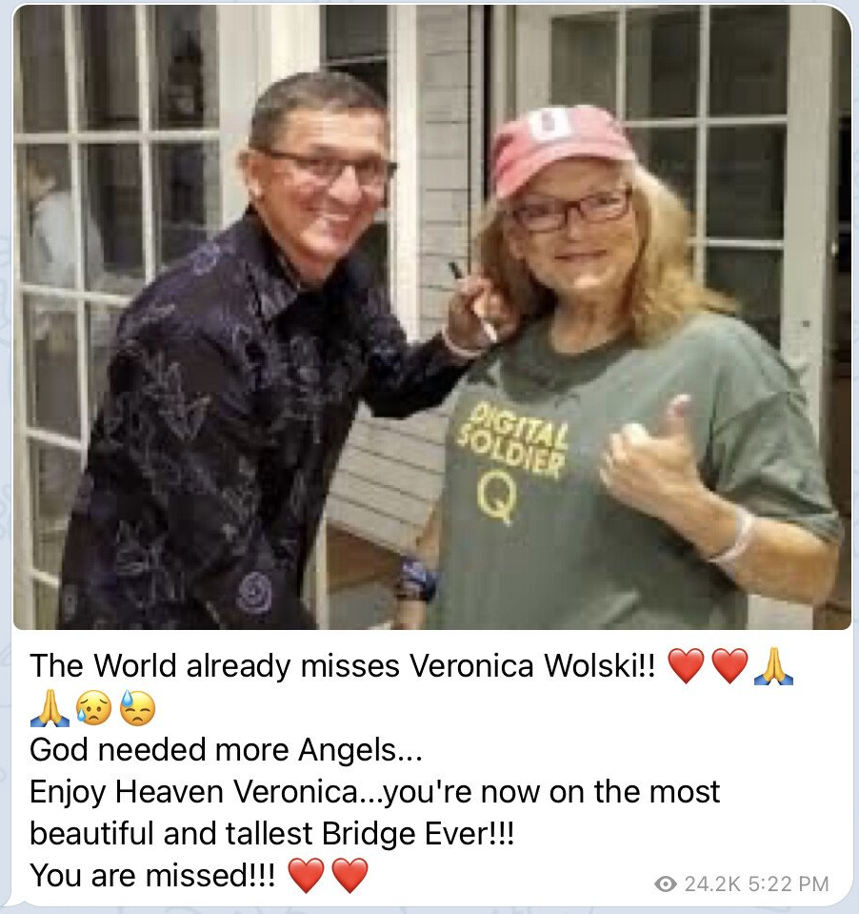This screenshot has width=859, height=914.
Task: Click praying hands emoji ending first line
Action: pos(773,665)
